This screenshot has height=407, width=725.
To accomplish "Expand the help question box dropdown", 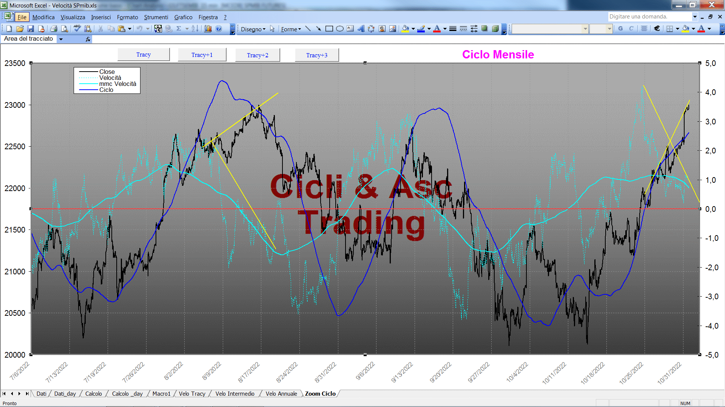I will point(694,17).
